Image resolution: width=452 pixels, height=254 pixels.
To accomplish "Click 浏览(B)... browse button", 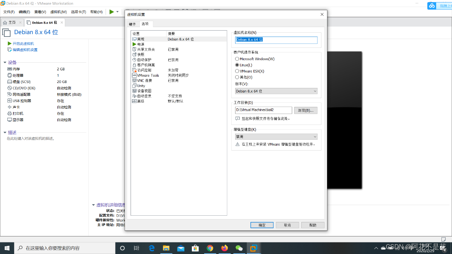I will [x=306, y=110].
